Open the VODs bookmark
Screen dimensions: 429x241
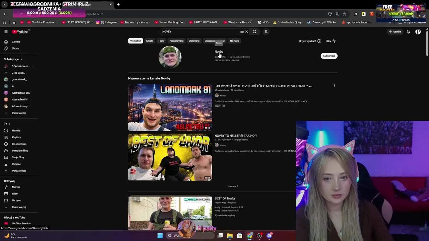263,22
